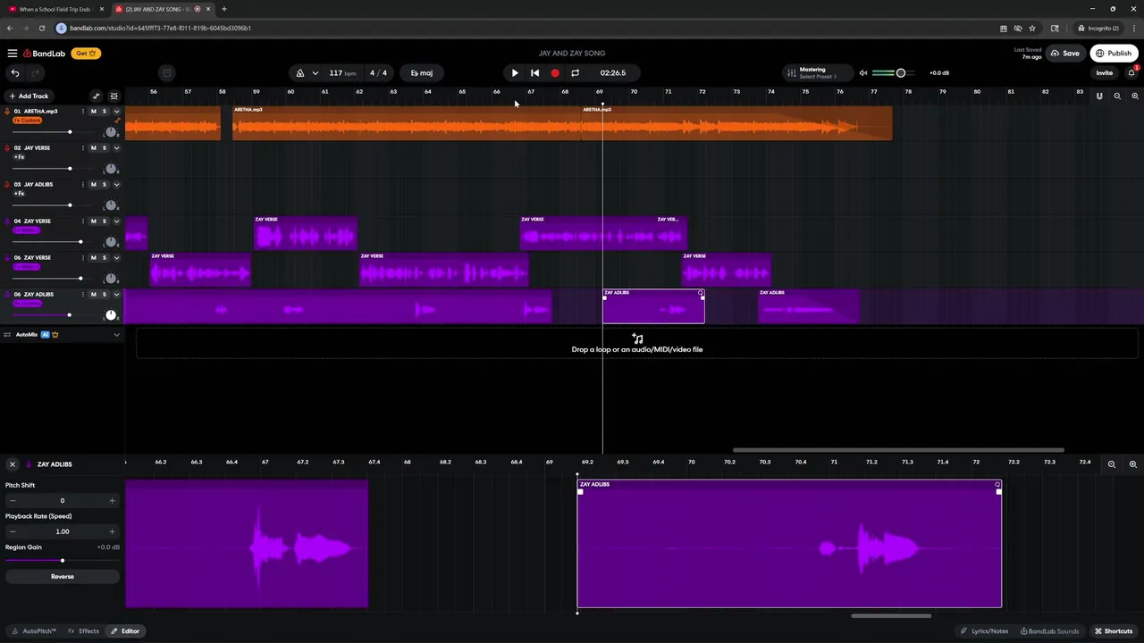This screenshot has width=1144, height=643.
Task: Redo the last undone action
Action: (36, 73)
